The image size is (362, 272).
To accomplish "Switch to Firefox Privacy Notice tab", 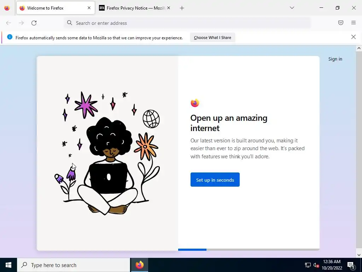I will pyautogui.click(x=135, y=8).
